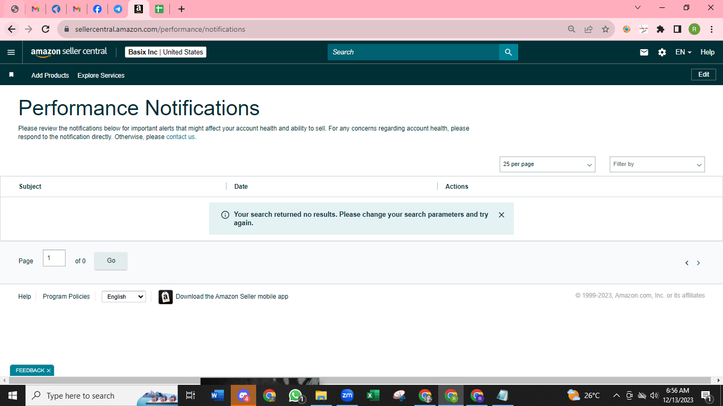Image resolution: width=723 pixels, height=406 pixels.
Task: Click the Search input field
Action: 413,52
